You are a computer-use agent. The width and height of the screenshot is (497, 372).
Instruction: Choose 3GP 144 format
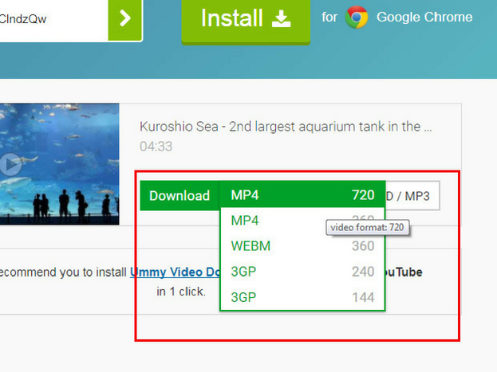click(x=302, y=297)
